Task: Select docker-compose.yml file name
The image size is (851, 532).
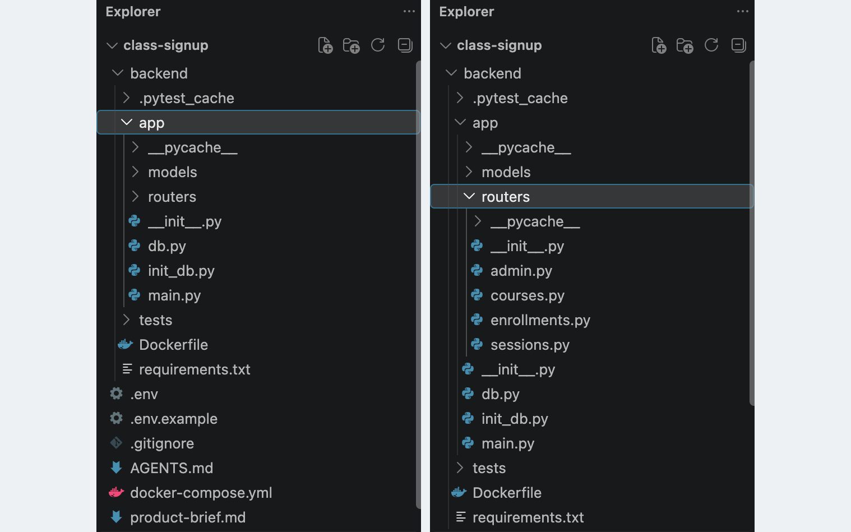Action: pos(201,493)
